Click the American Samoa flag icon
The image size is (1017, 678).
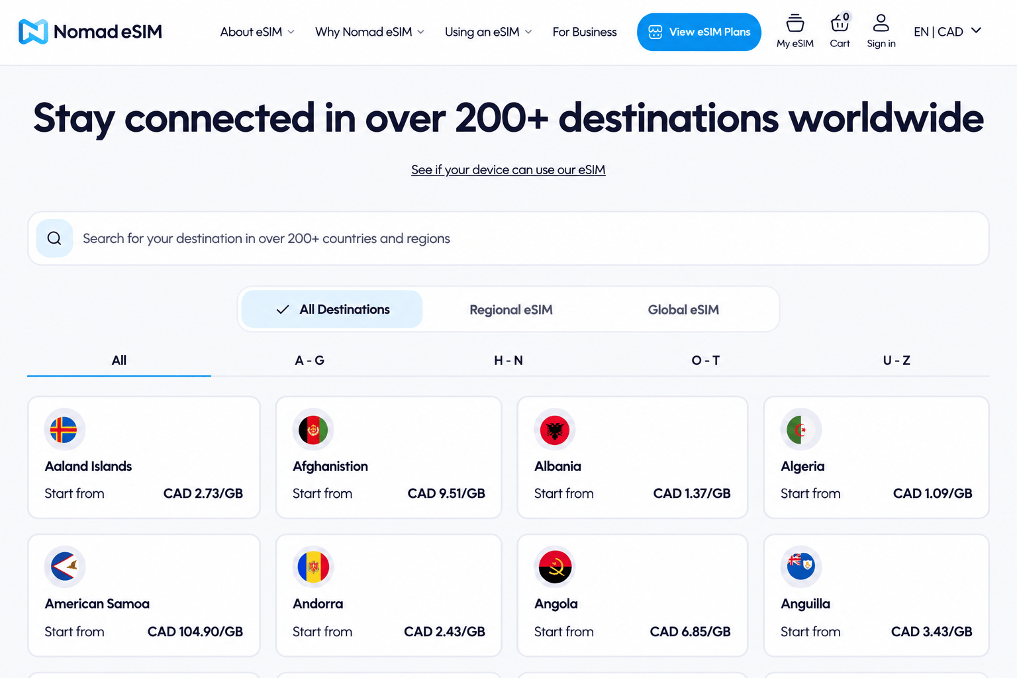click(64, 567)
